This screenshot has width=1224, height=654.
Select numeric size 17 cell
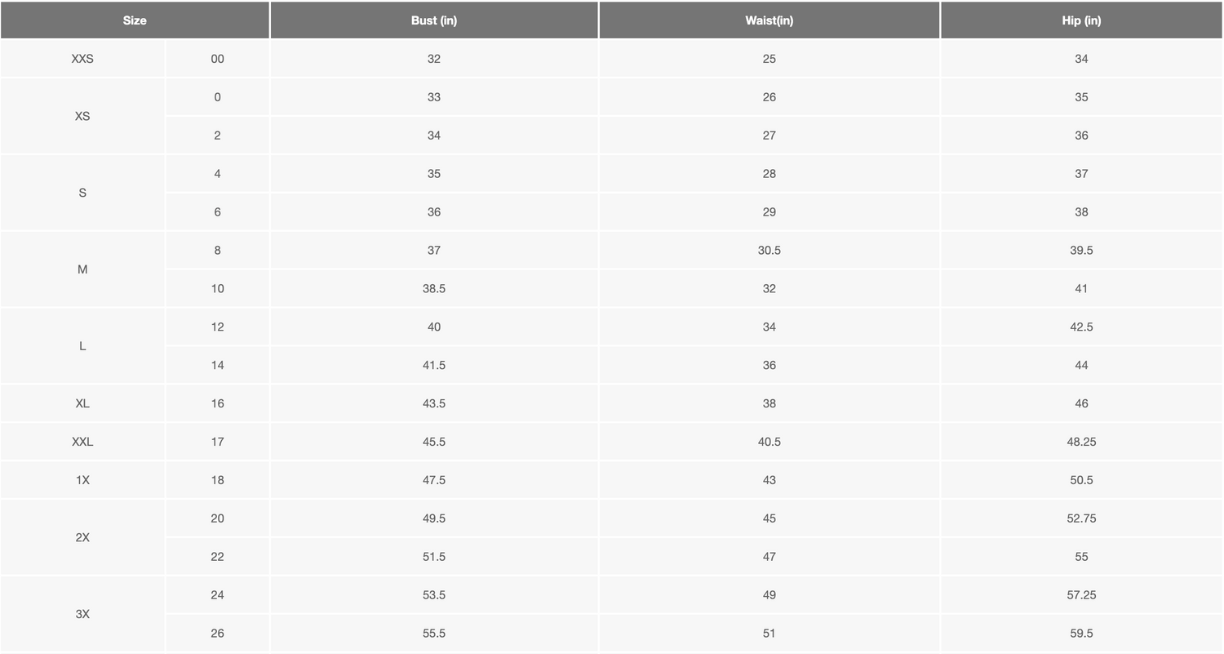(x=217, y=442)
